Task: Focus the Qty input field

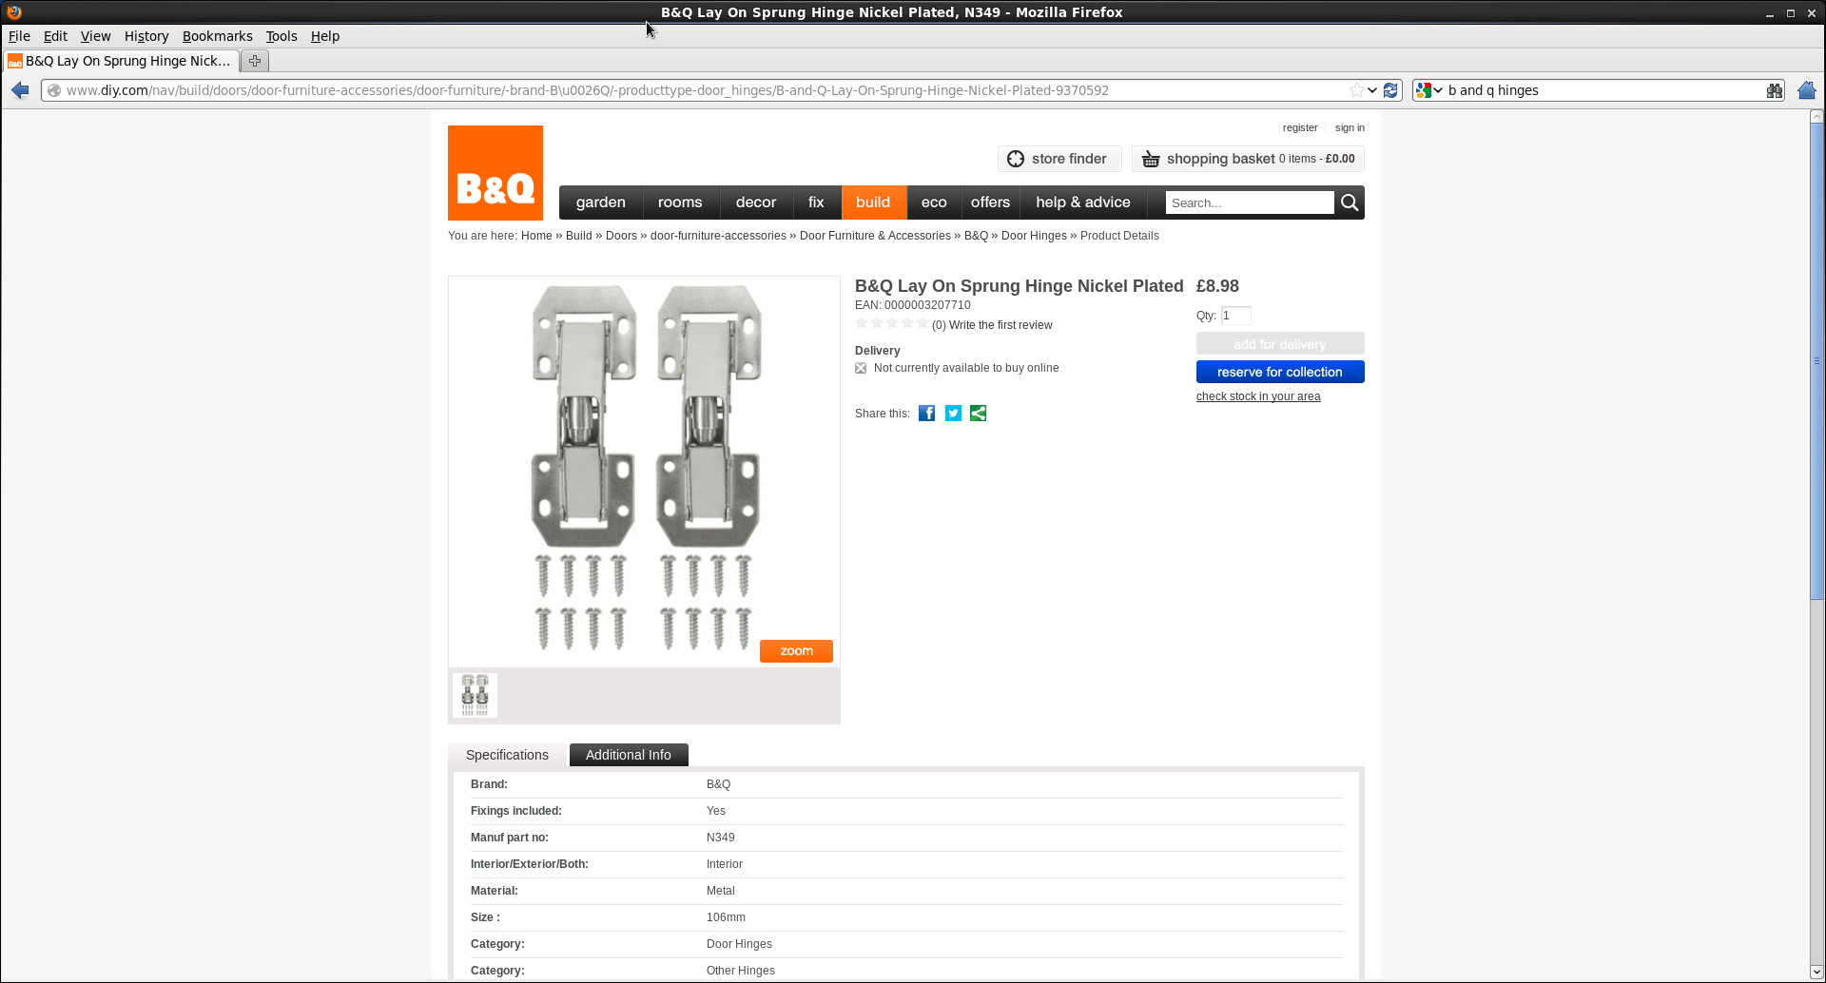Action: coord(1235,316)
